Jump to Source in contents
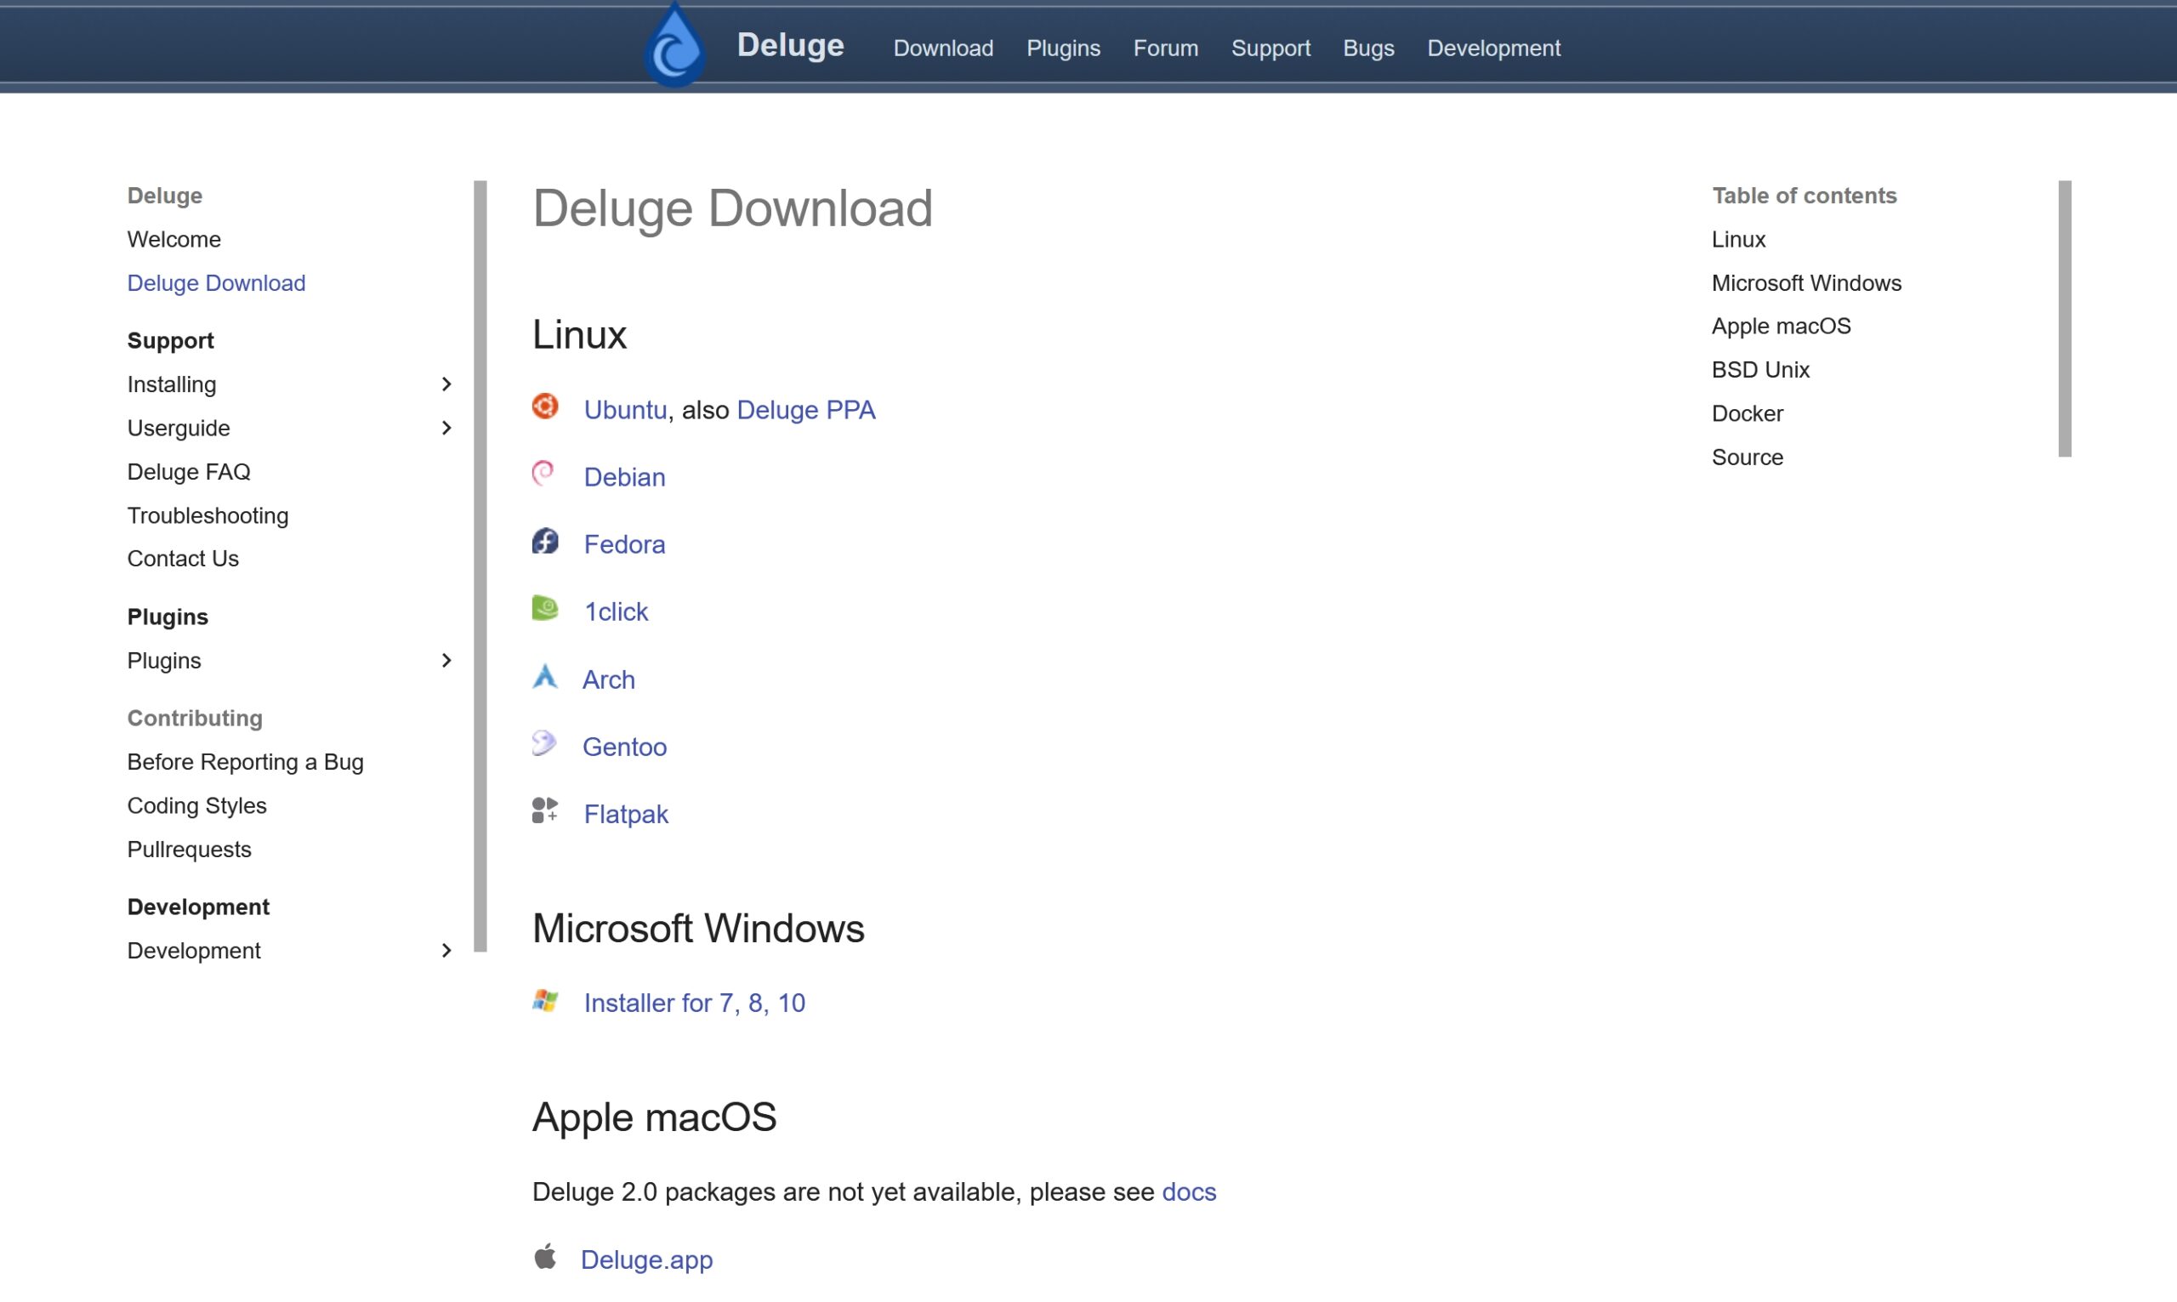Screen dimensions: 2177x1302 (1748, 458)
